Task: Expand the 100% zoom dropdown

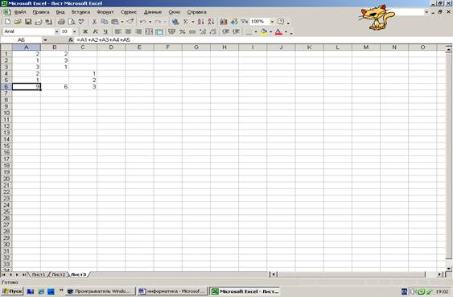Action: pos(272,22)
